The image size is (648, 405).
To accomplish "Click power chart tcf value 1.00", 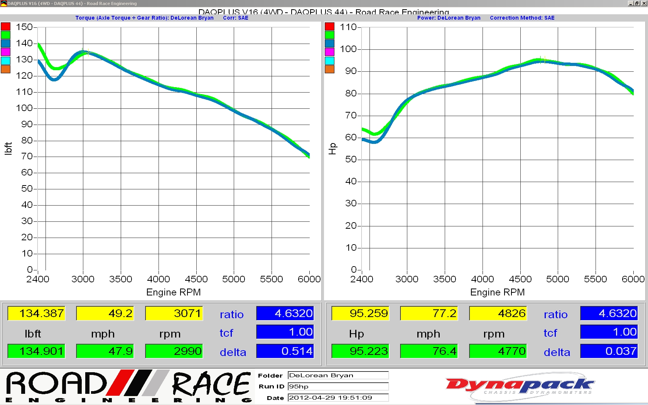I will (609, 332).
